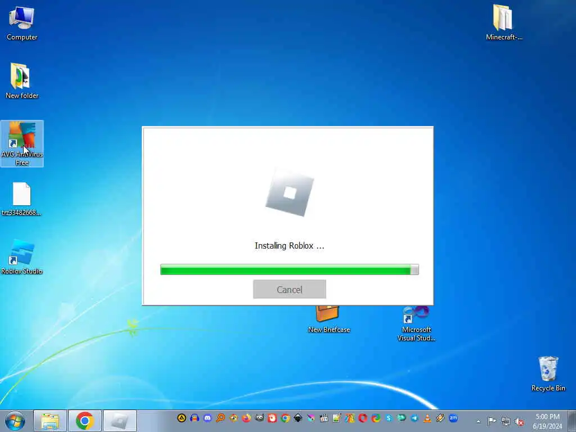Launch the small Chrome quick-launch icon
This screenshot has height=432, width=576.
click(285, 418)
